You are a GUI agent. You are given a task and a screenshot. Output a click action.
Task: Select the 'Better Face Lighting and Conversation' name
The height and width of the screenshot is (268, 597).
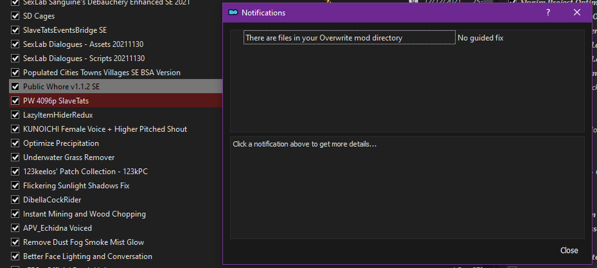(x=87, y=256)
